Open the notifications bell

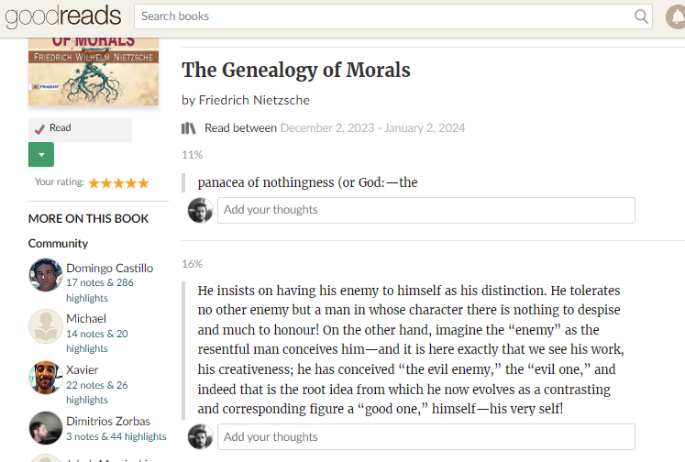click(674, 16)
